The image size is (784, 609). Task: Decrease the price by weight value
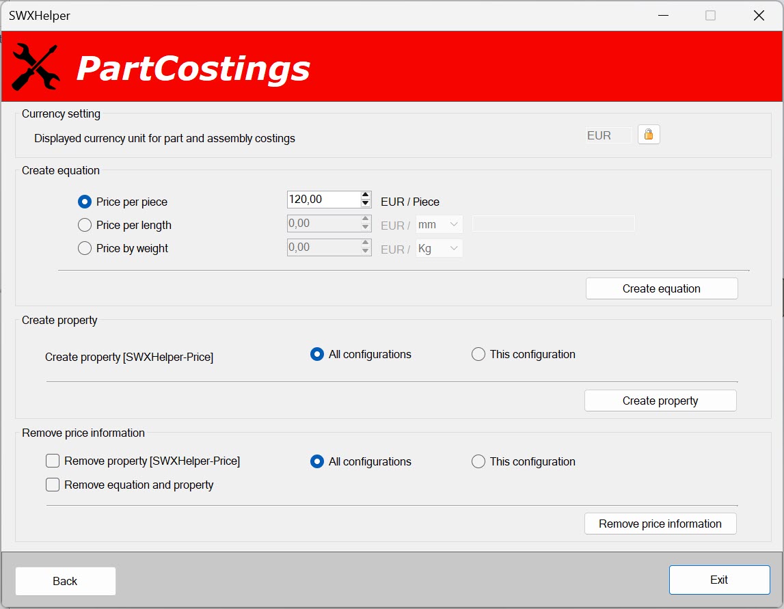tap(366, 251)
